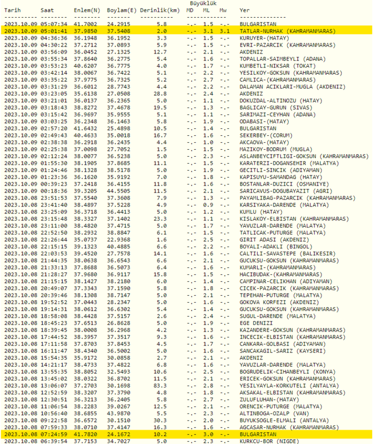This screenshot has height=444, width=375.
Task: Click CAMLICA-(KAHRAMANMARAS) location
Action: (277, 80)
